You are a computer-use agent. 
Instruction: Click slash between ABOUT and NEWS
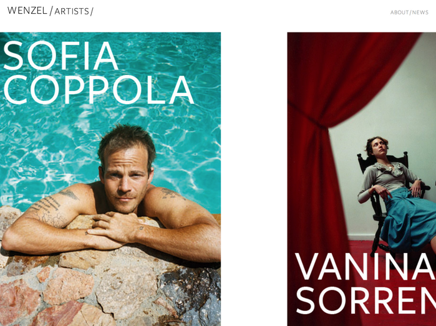tap(410, 12)
